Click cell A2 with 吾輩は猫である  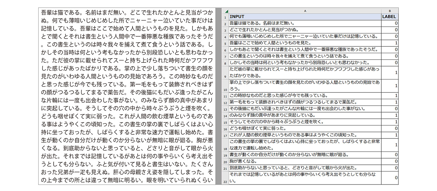tap(305, 24)
